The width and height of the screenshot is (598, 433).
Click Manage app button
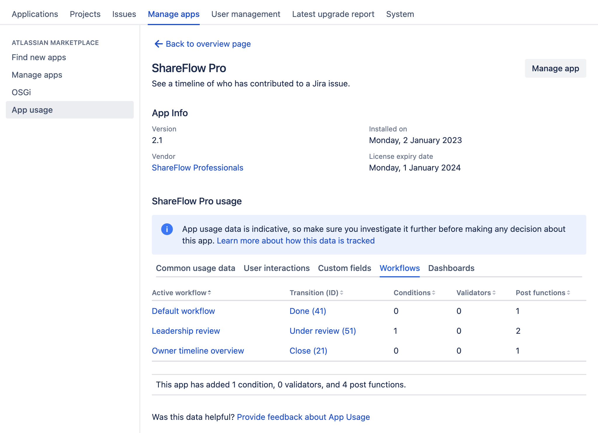coord(556,68)
